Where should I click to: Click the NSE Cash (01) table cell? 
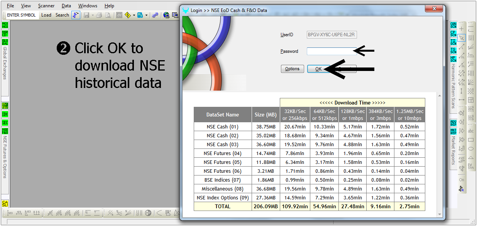[223, 126]
